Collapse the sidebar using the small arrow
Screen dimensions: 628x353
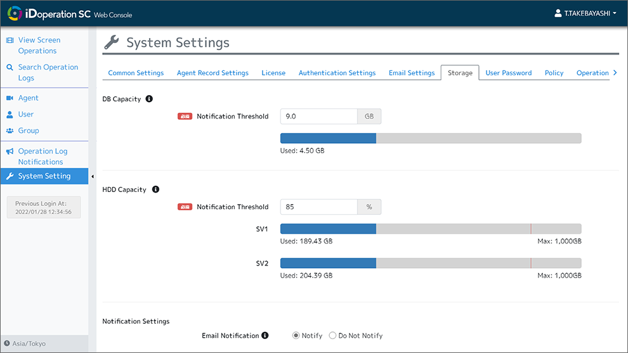(x=93, y=176)
